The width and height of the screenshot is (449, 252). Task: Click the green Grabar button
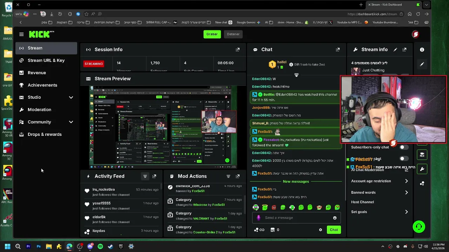[x=212, y=34]
